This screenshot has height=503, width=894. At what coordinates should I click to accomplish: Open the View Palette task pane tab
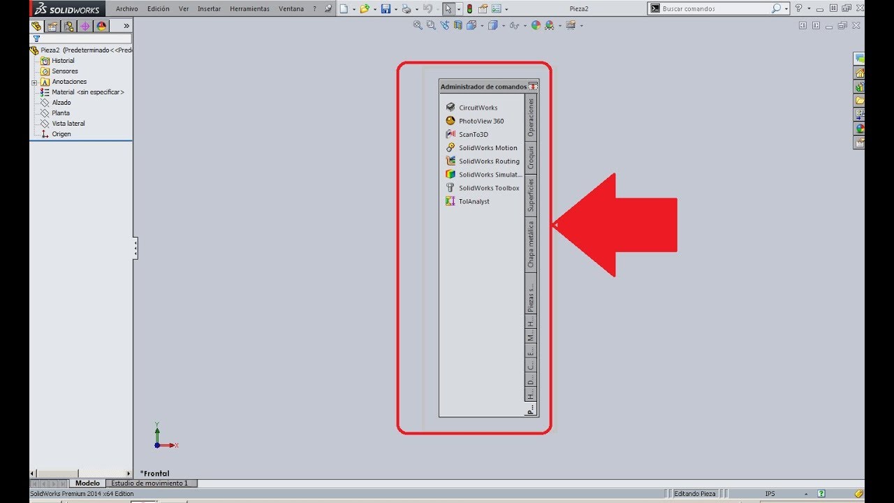[860, 115]
